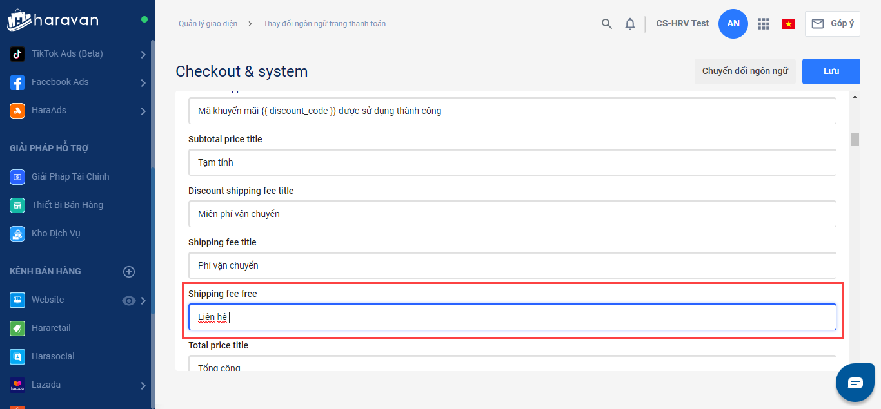Click the Lưu save button
Viewport: 881px width, 409px height.
coord(831,71)
